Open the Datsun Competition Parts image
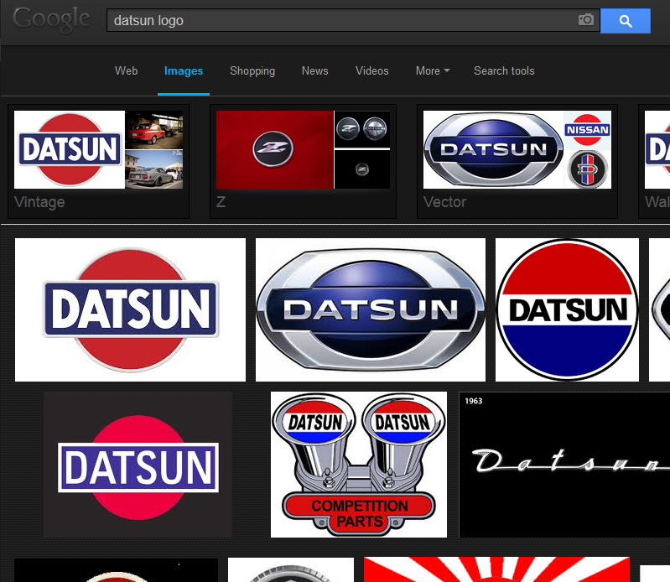 pos(359,464)
